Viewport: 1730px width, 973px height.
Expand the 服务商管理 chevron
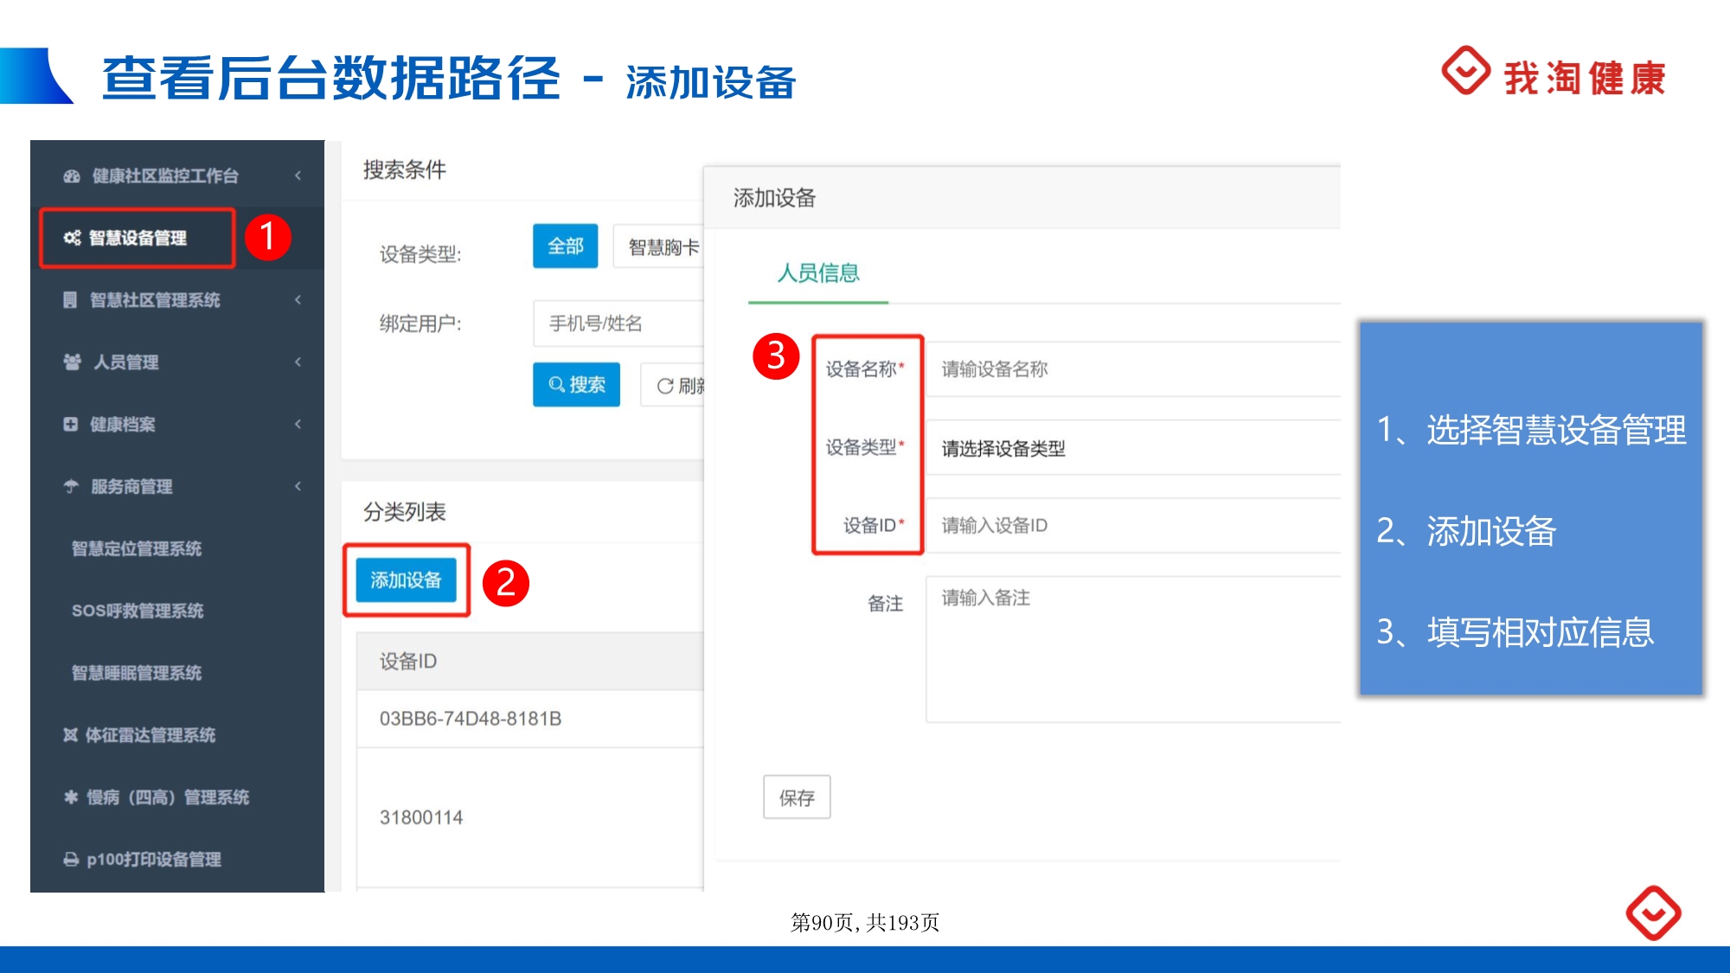[298, 486]
